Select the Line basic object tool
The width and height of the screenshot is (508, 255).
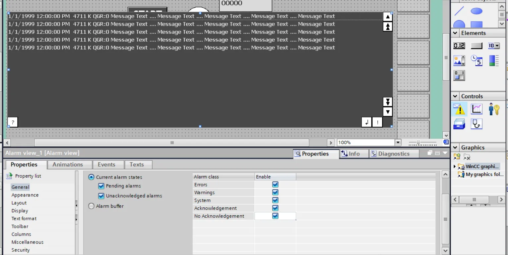coord(459,11)
